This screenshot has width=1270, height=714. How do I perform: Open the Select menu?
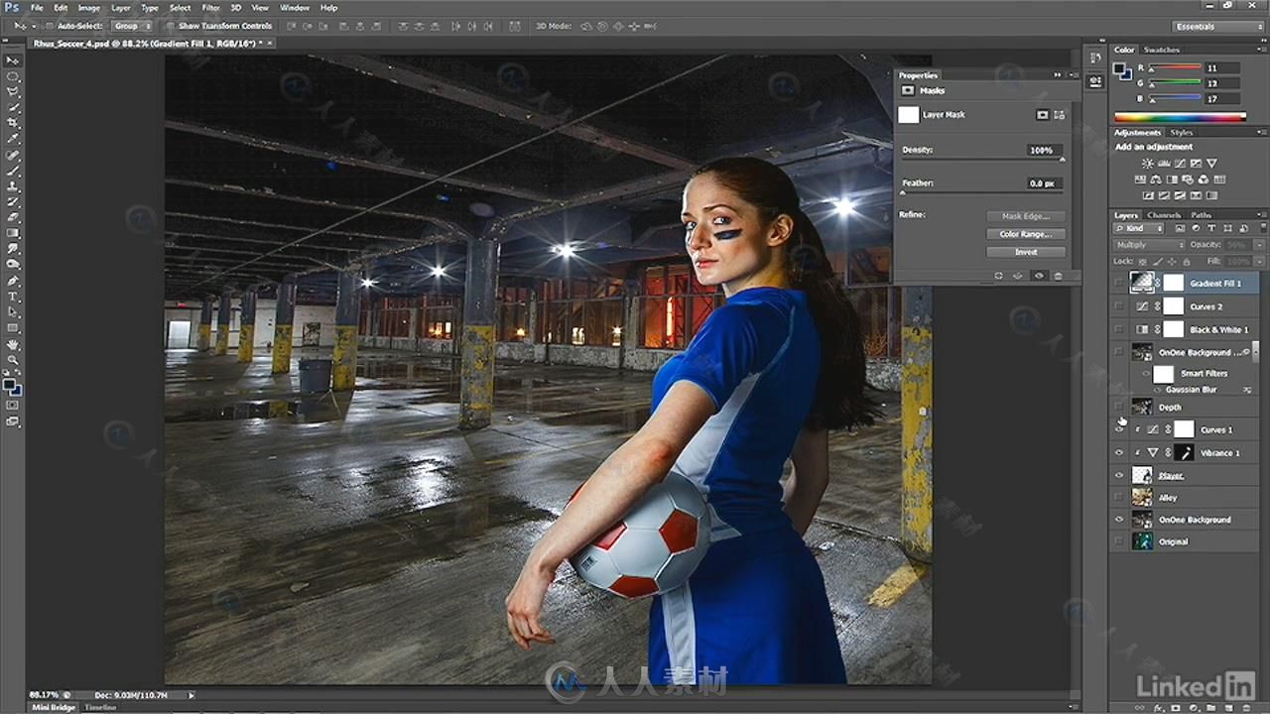[180, 8]
